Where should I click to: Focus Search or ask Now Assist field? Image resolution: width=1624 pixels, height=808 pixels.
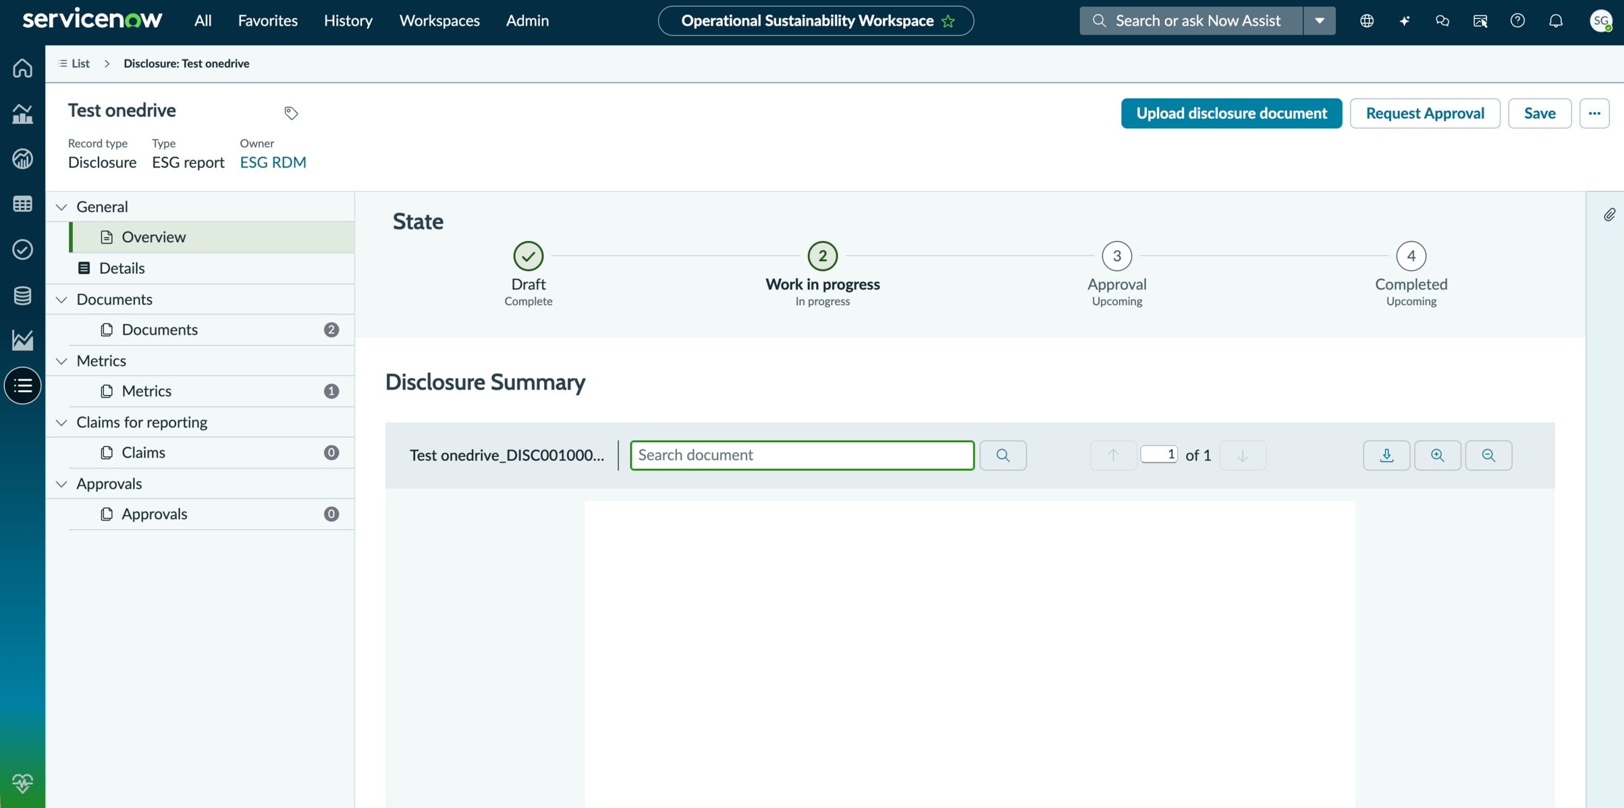pos(1192,21)
